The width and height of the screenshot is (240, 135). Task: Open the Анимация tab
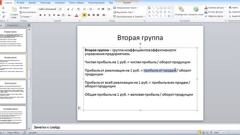(x=60, y=3)
